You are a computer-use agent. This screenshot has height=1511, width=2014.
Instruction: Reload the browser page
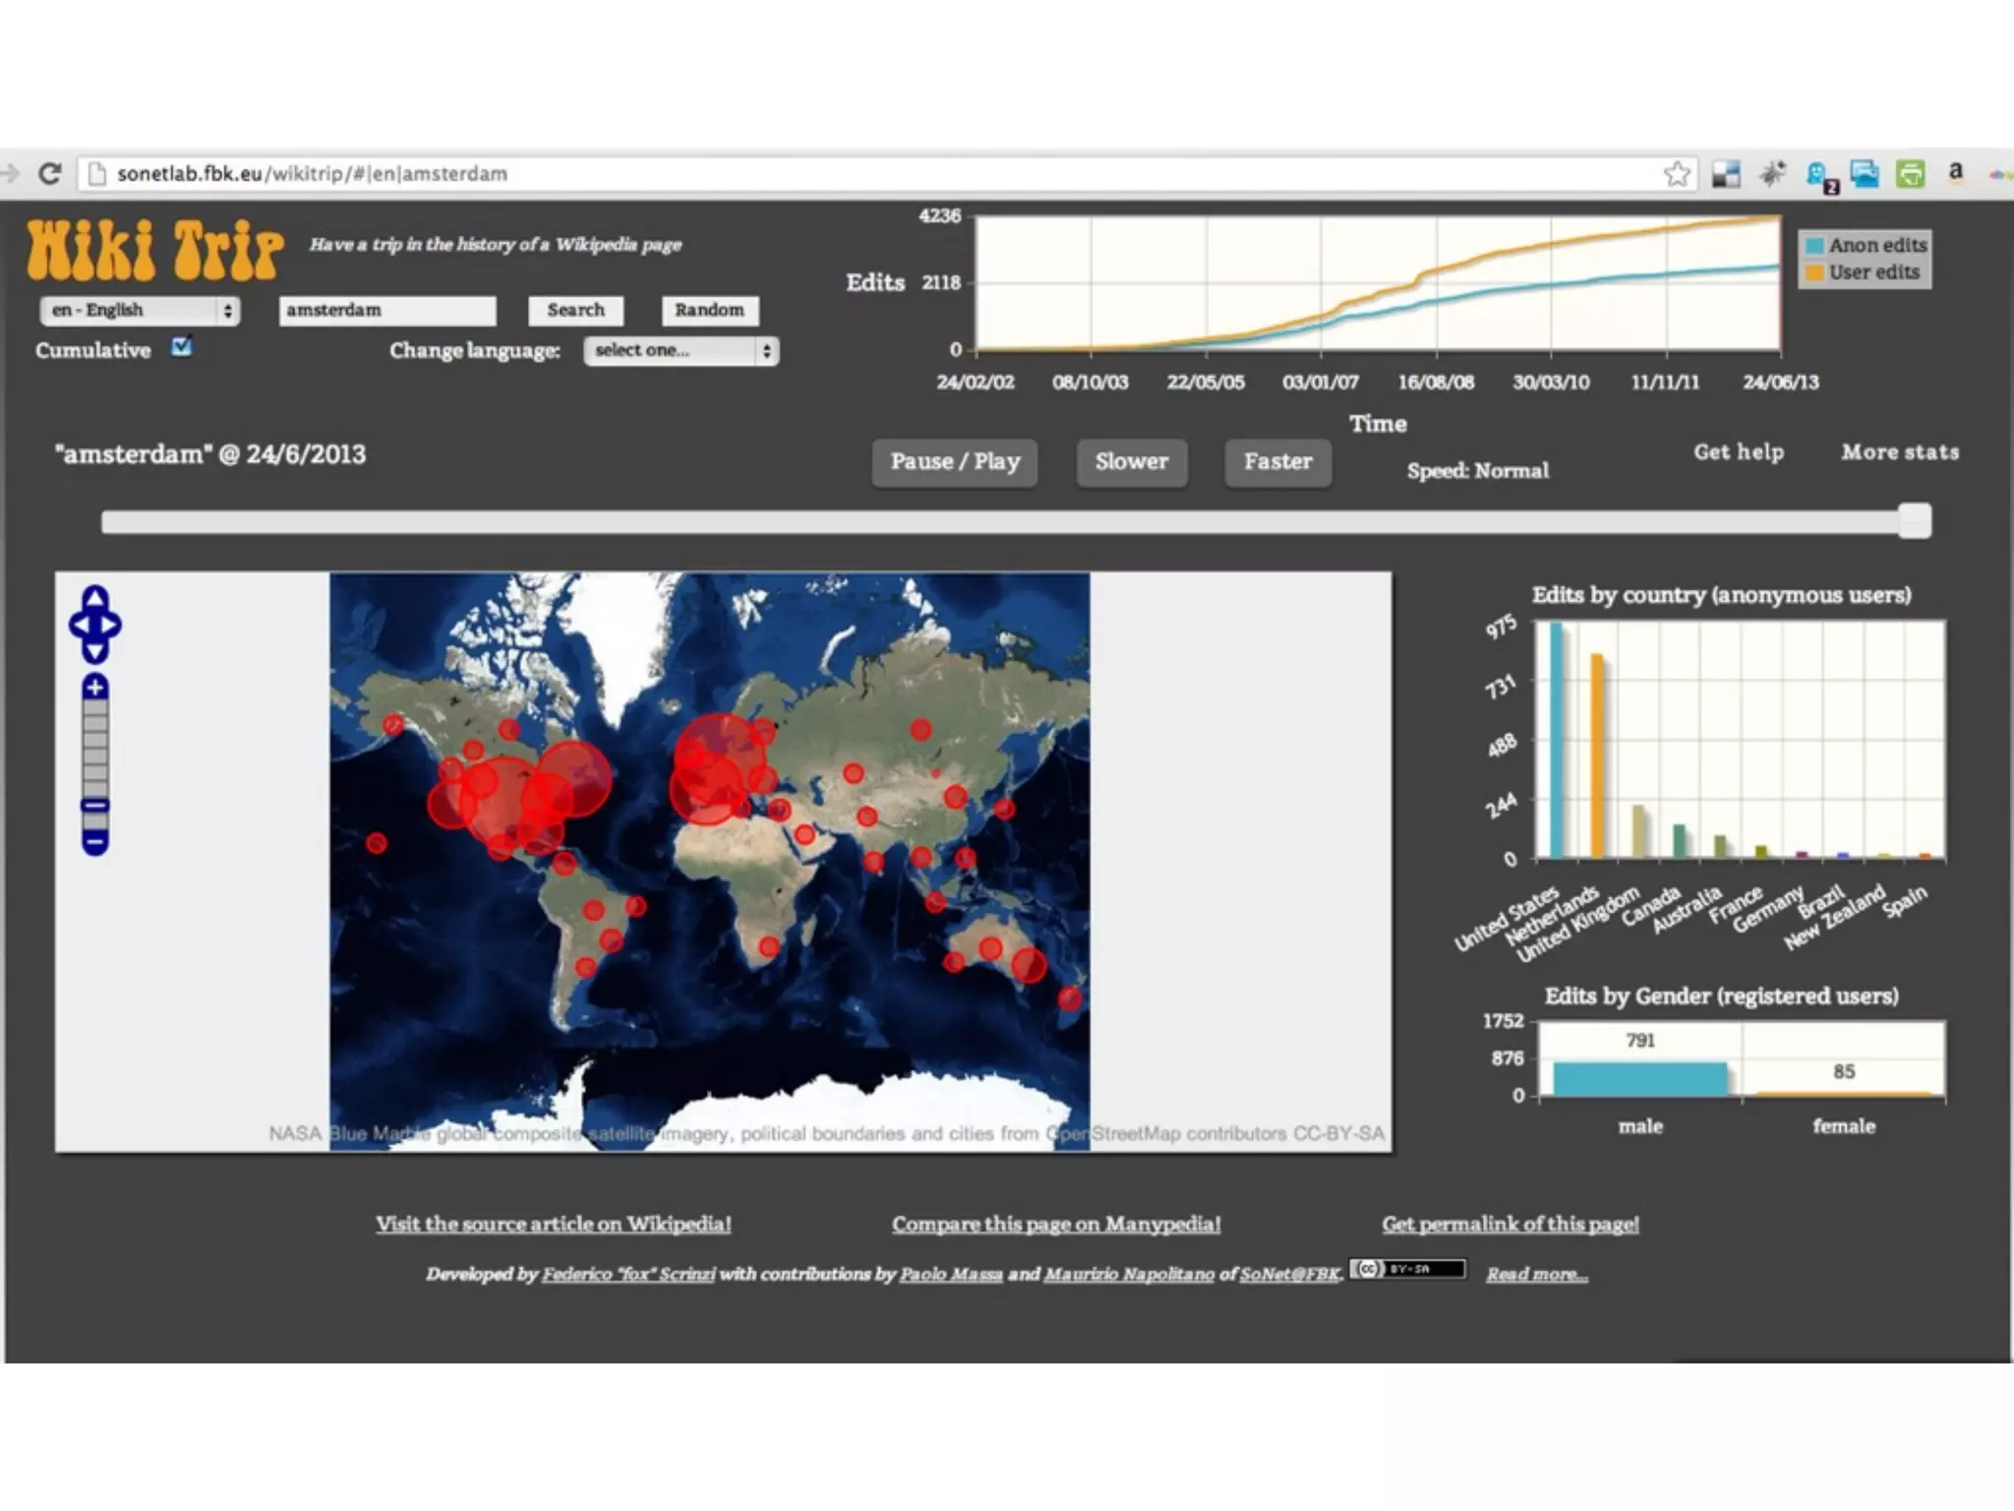50,174
